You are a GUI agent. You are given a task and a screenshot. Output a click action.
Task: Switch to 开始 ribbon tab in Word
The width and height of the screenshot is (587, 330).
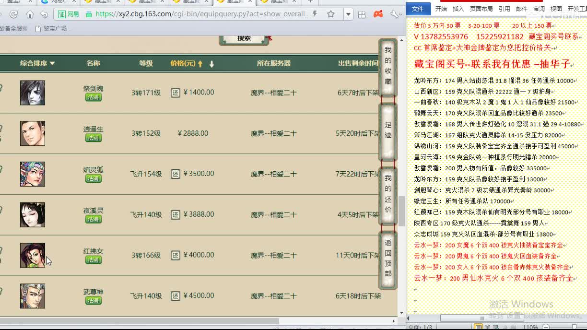click(441, 9)
